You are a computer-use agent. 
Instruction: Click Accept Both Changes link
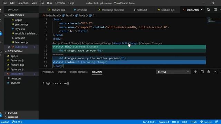[126, 43]
